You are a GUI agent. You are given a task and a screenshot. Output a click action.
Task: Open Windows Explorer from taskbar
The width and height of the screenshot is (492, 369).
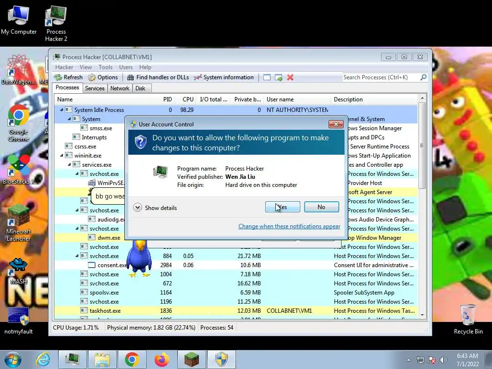coord(102,359)
